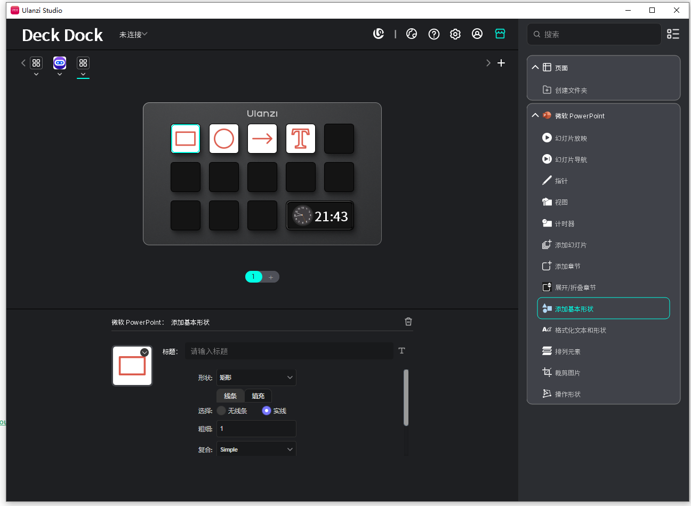Switch to the 线条 tab
The image size is (691, 506).
coord(230,396)
